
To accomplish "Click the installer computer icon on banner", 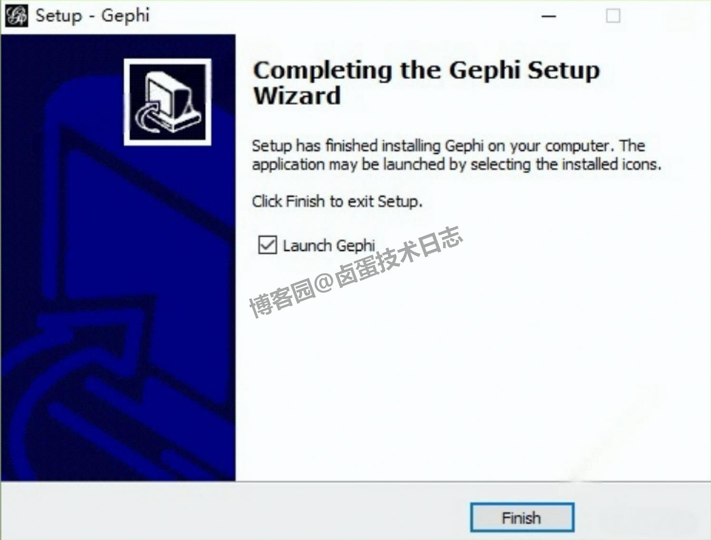I will pyautogui.click(x=168, y=102).
